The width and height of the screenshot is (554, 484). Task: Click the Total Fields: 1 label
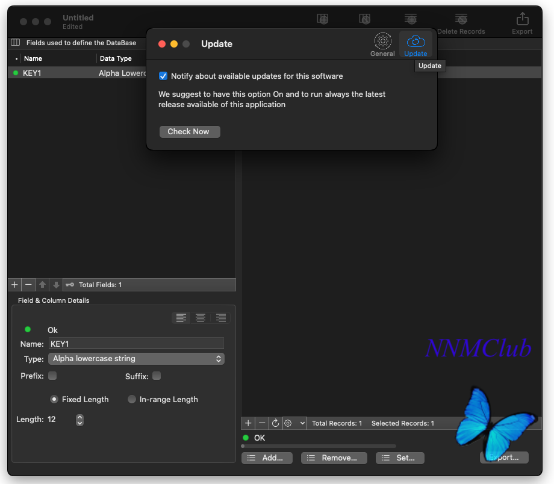[100, 285]
